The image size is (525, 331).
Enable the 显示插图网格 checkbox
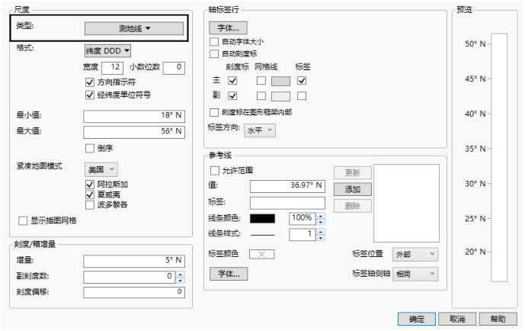point(23,220)
